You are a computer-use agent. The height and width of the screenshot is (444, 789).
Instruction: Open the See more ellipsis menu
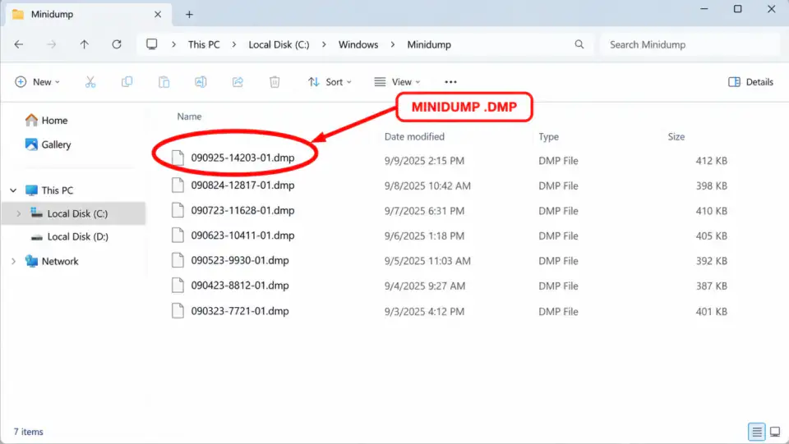(451, 82)
